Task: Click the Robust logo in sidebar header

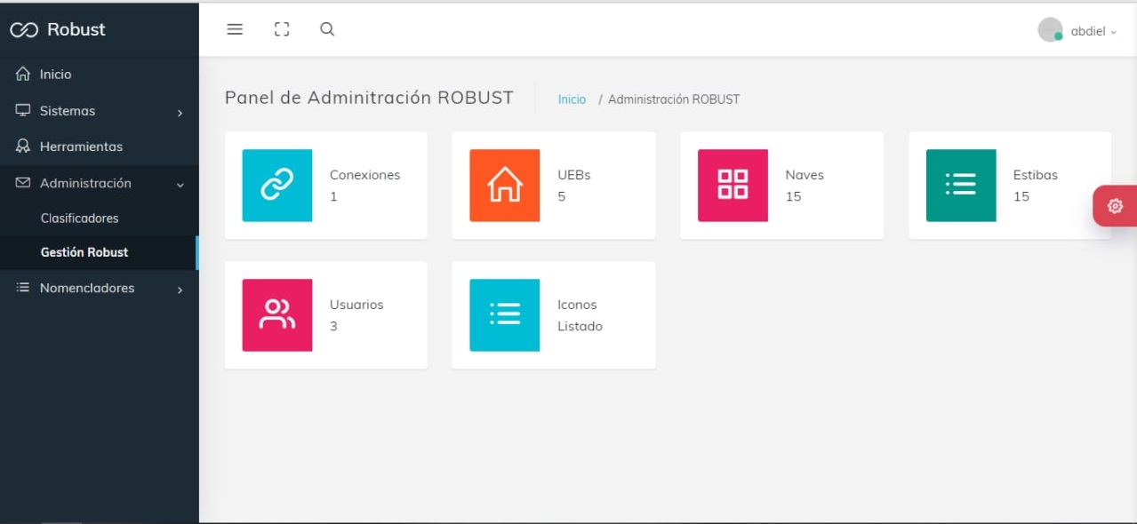Action: tap(59, 29)
